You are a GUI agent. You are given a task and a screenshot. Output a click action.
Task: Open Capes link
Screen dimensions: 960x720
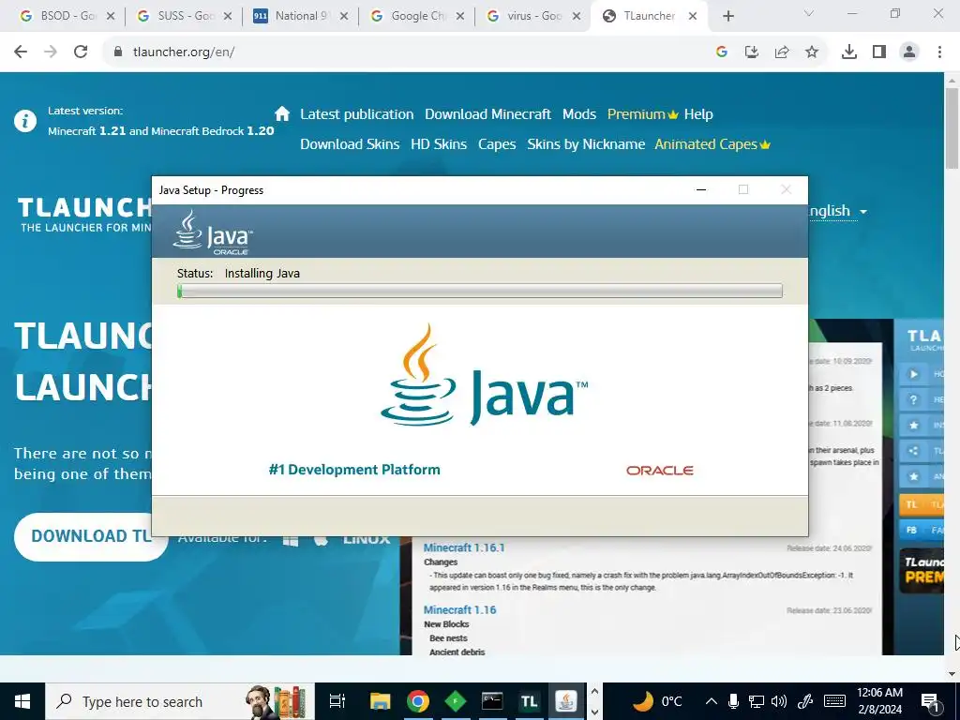[497, 144]
